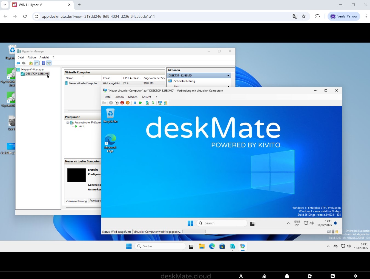The image size is (370, 279).
Task: Collapse the Automatischer Prüfpunkt checkpoint tree
Action: [68, 122]
